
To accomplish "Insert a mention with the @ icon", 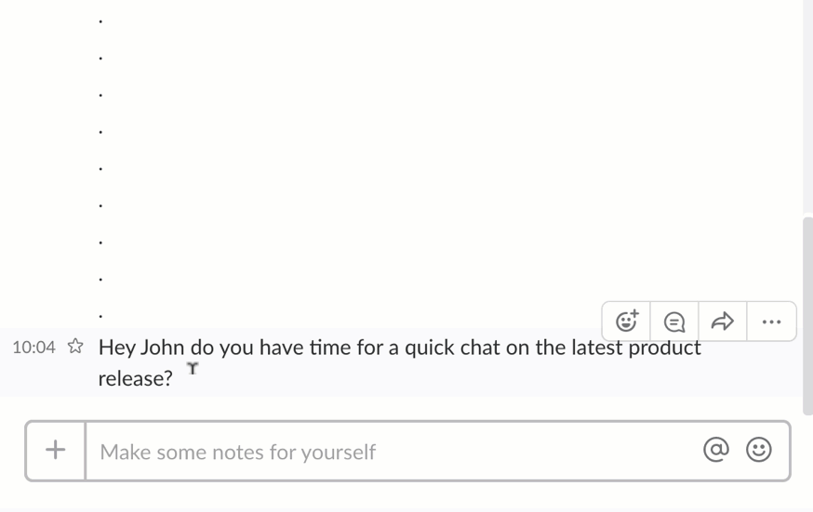I will [x=716, y=450].
